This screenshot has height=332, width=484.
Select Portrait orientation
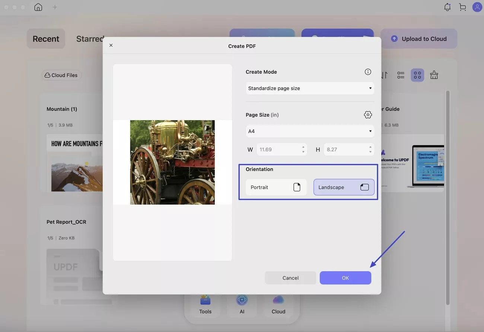(x=276, y=187)
